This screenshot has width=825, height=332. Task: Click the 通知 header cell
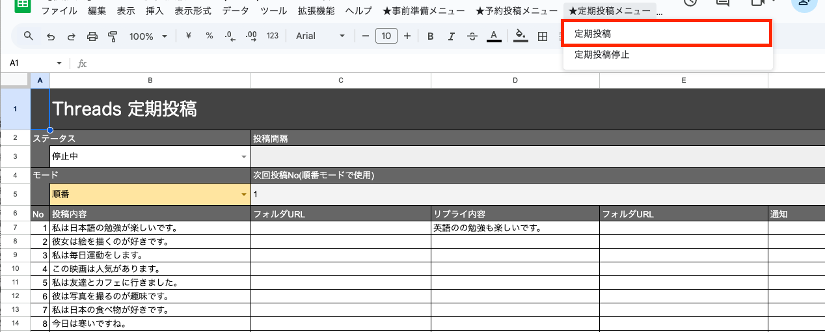click(796, 214)
